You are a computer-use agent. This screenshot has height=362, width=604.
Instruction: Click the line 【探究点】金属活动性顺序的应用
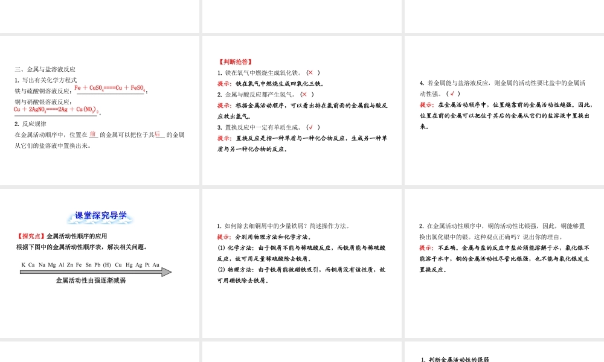pyautogui.click(x=62, y=236)
